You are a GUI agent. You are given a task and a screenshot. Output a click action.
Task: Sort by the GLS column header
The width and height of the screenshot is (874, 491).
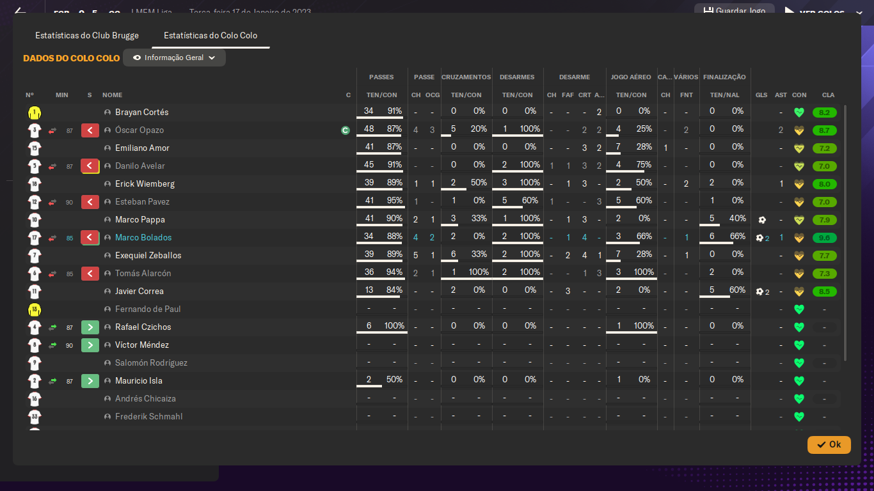click(761, 95)
